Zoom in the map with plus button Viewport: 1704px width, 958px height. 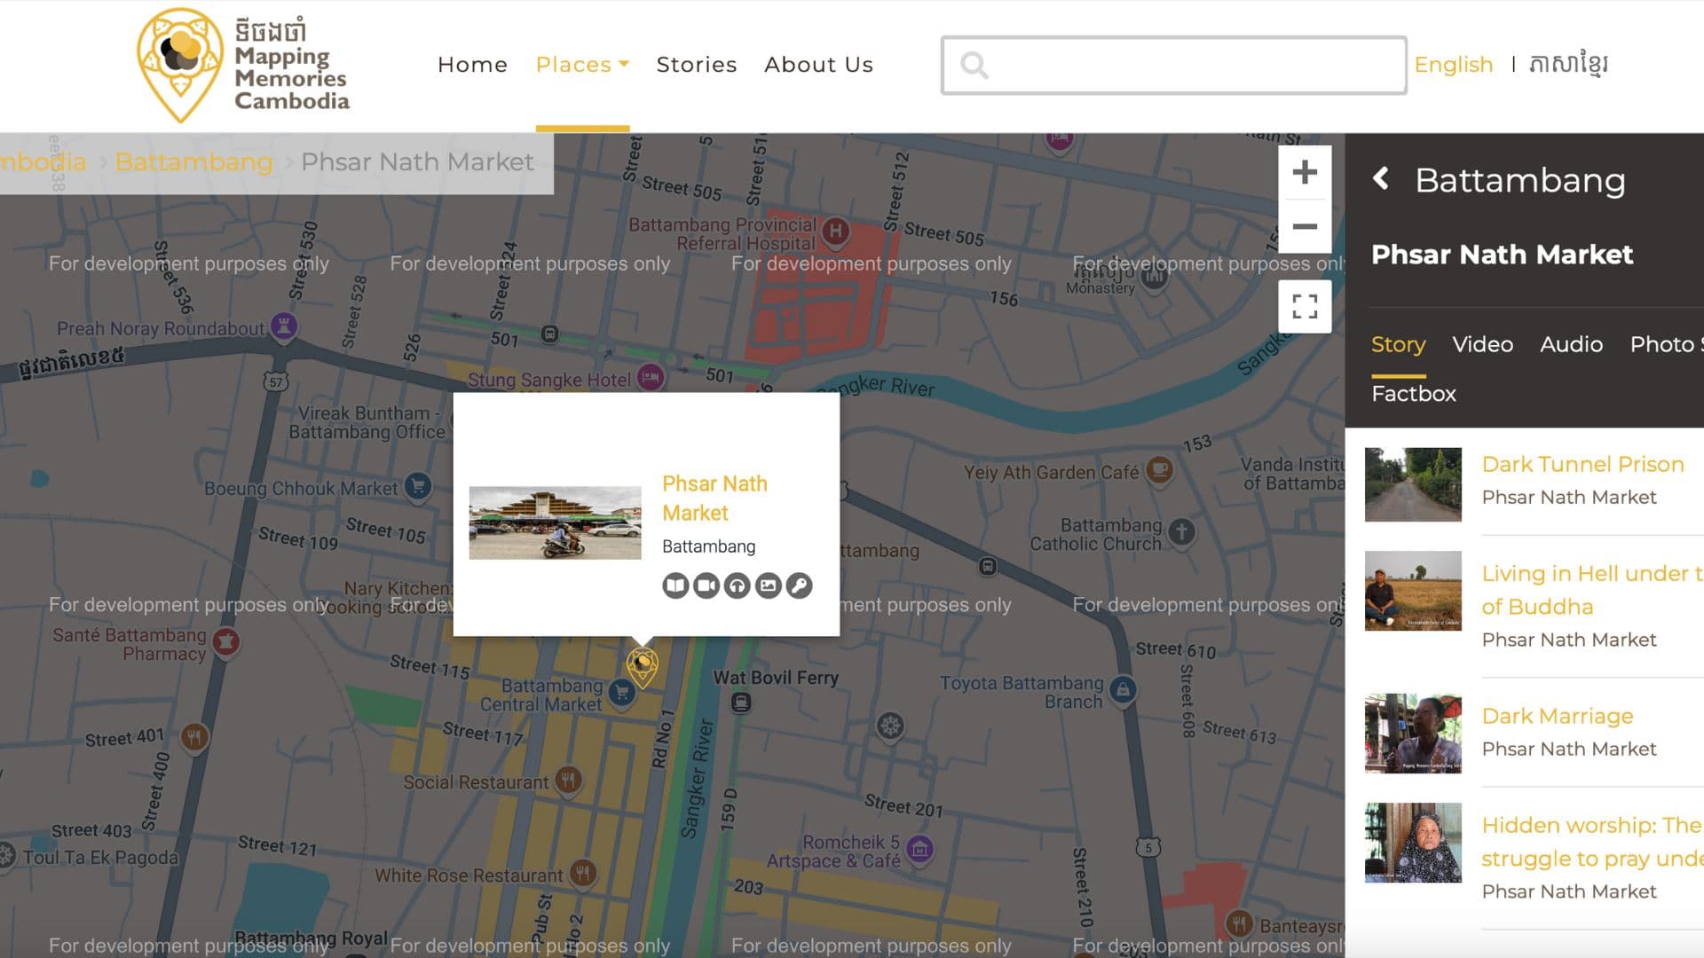point(1304,172)
